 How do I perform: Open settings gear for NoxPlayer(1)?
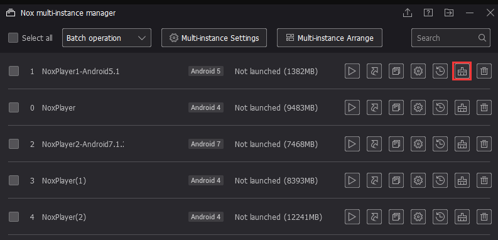click(x=418, y=180)
